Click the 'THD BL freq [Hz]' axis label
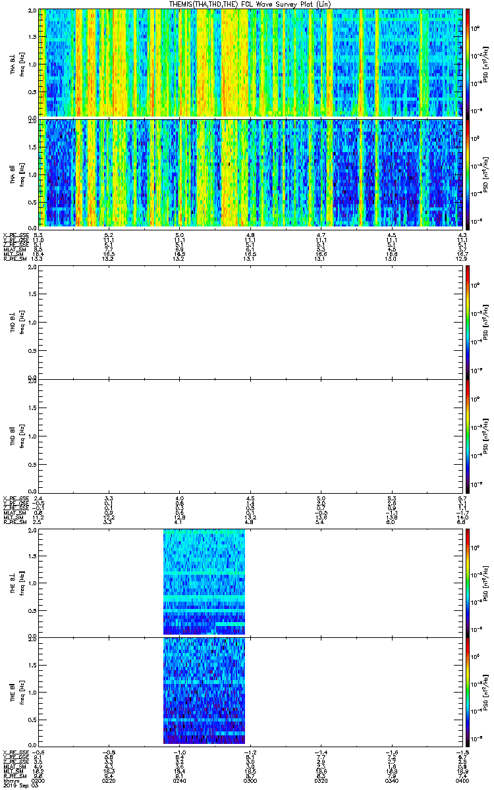This screenshot has height=790, width=494. pyautogui.click(x=16, y=322)
